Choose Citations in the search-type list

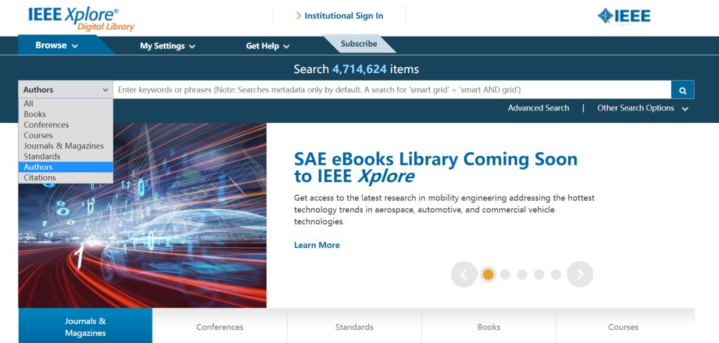click(65, 177)
